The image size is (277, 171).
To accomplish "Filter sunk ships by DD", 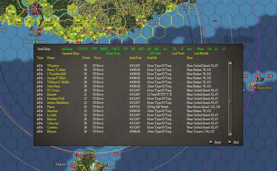I will click(x=126, y=49).
